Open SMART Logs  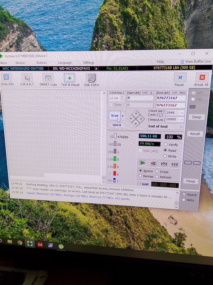click(x=48, y=80)
